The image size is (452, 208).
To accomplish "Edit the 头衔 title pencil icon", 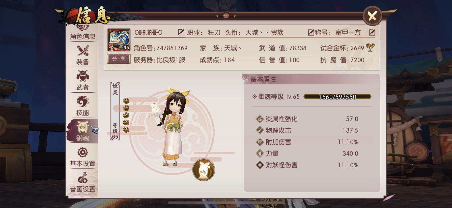I will (x=311, y=32).
